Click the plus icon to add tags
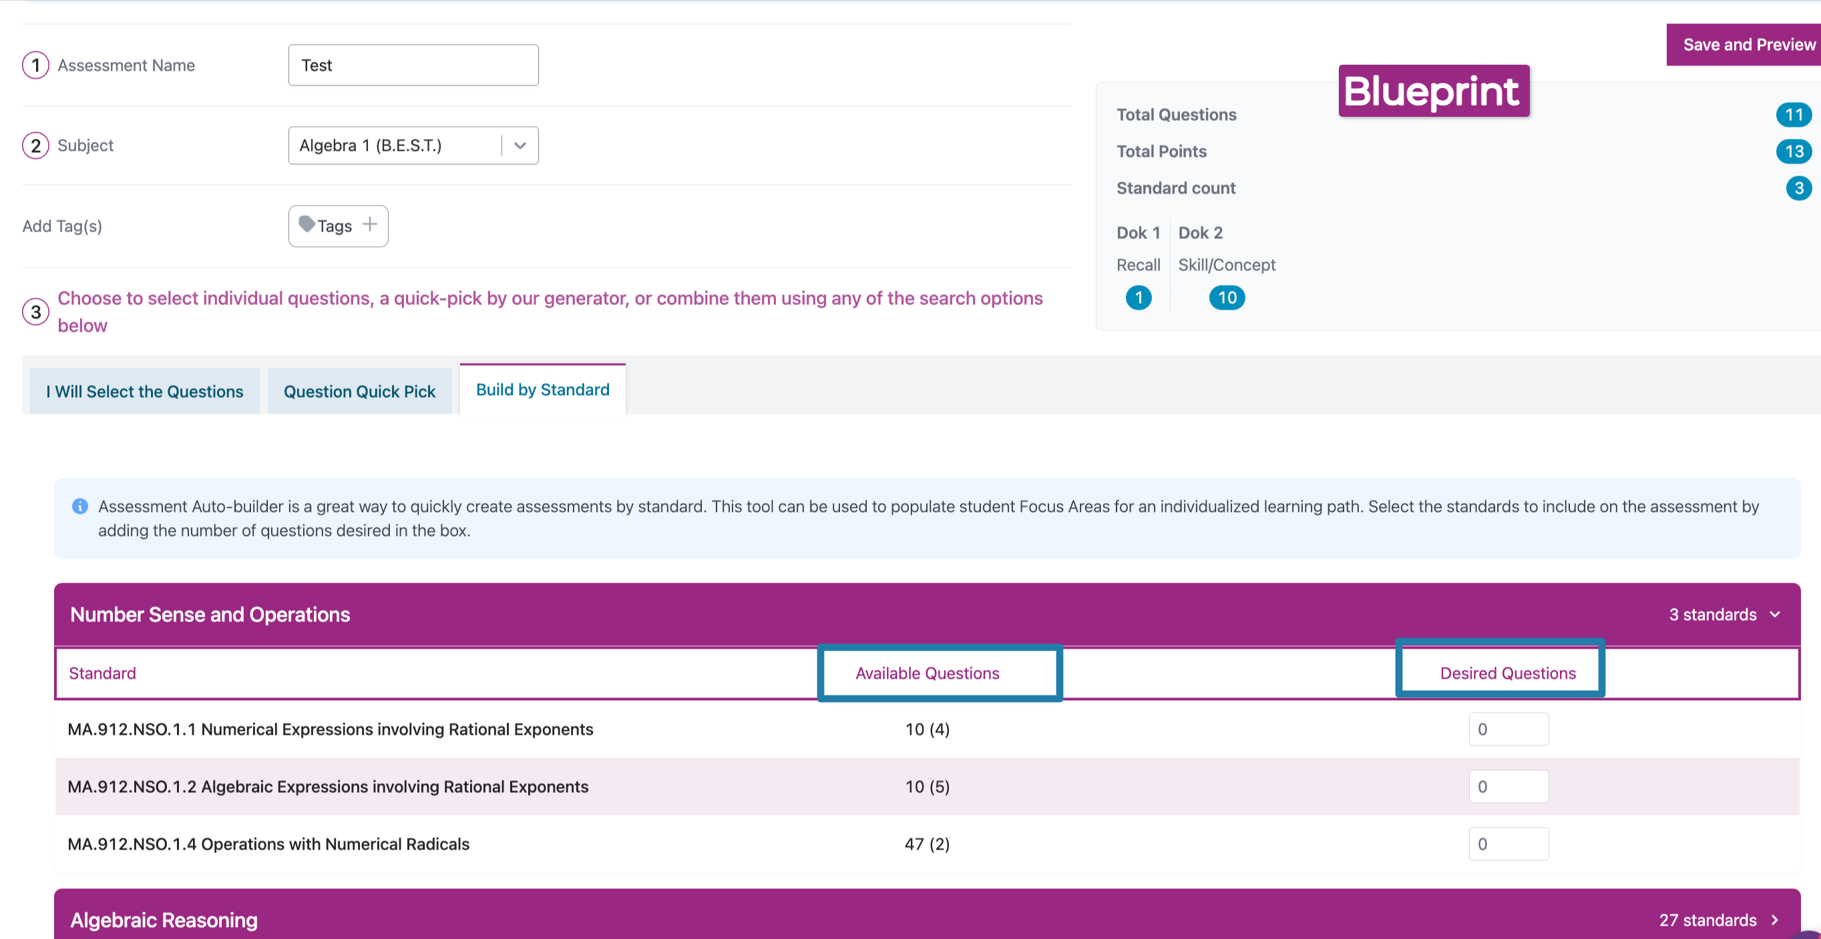1821x939 pixels. [x=369, y=225]
